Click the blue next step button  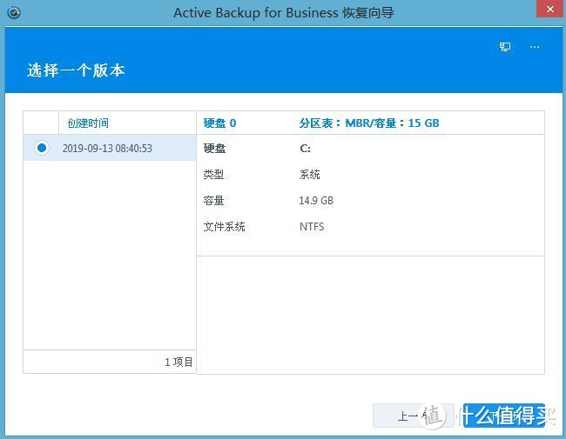click(x=504, y=416)
